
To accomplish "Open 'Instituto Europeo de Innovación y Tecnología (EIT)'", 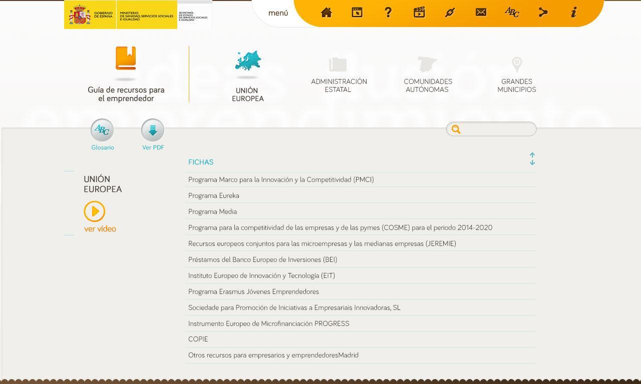I will coord(261,275).
